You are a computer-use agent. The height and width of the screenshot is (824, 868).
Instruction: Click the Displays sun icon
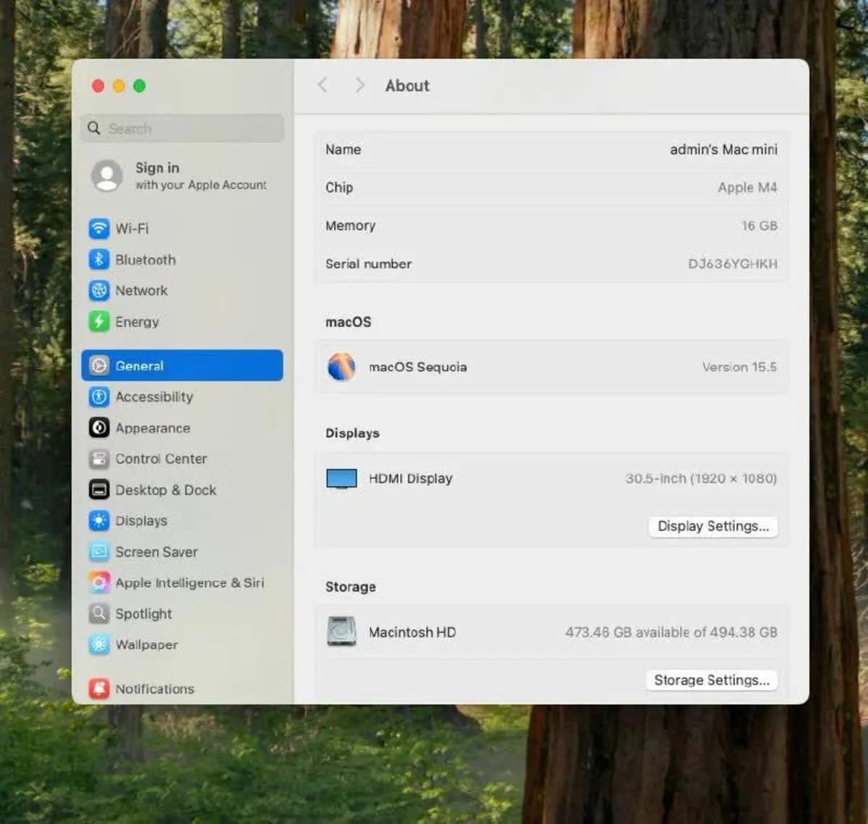(99, 521)
